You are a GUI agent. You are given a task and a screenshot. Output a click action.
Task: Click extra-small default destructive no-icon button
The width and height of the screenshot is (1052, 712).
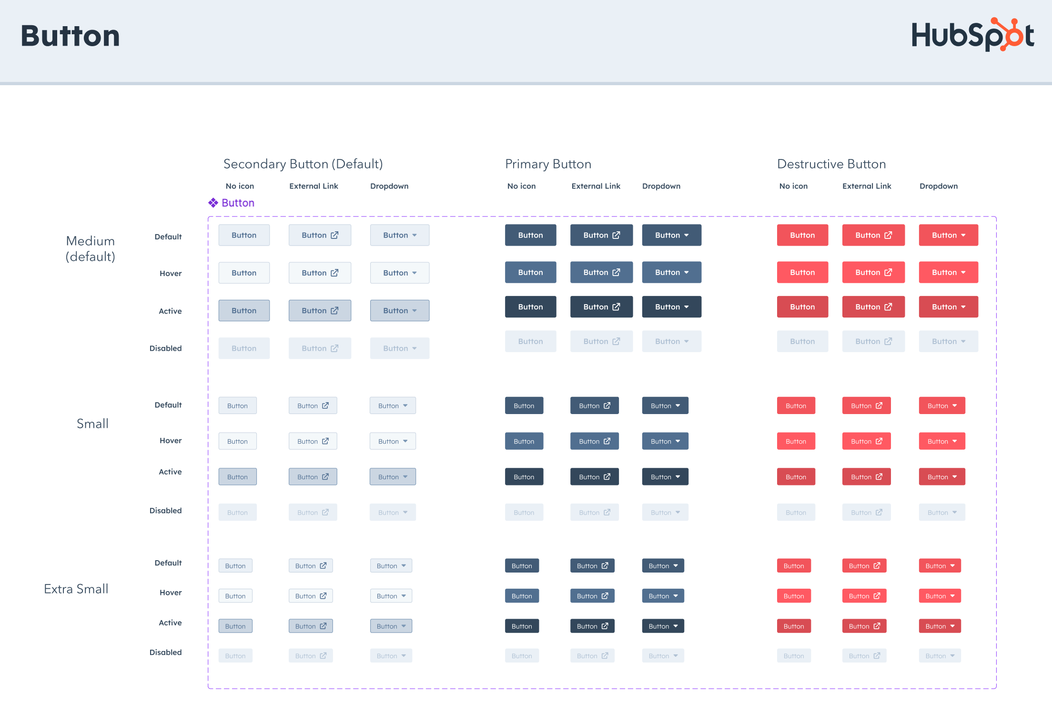point(794,565)
